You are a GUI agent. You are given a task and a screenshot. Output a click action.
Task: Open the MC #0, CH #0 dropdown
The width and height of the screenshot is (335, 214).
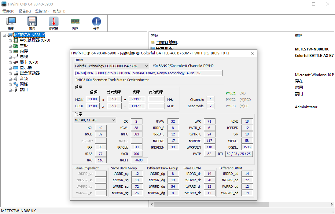113,120
